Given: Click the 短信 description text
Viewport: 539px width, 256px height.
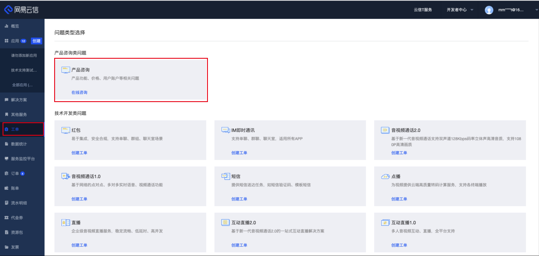Looking at the screenshot, I should [271, 185].
